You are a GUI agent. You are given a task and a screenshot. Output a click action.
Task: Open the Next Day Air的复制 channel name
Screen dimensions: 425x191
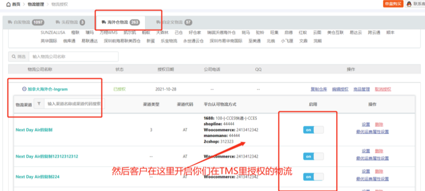[x=34, y=130]
